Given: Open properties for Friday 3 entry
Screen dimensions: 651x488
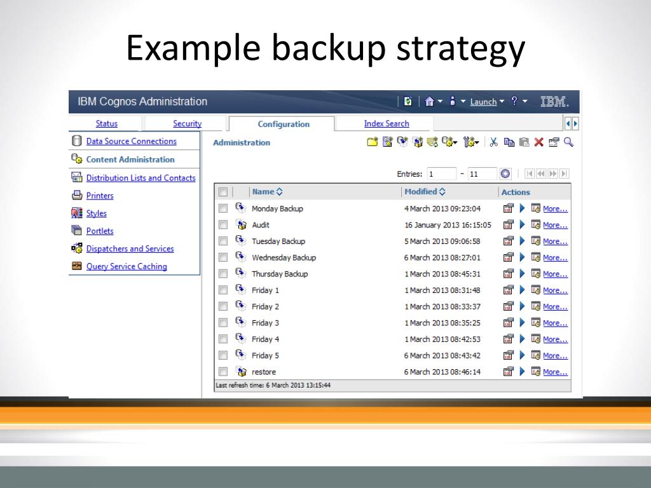Looking at the screenshot, I should (x=508, y=323).
